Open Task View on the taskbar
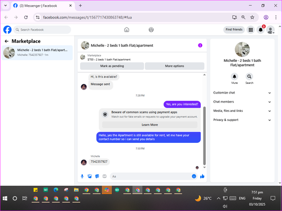 point(25,199)
